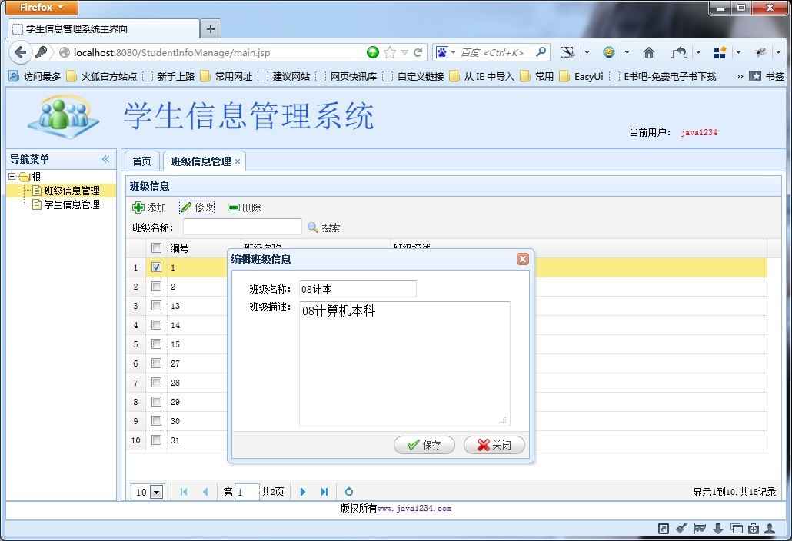Uncheck the checkbox for row with 编号 1
This screenshot has height=541, width=792.
157,267
